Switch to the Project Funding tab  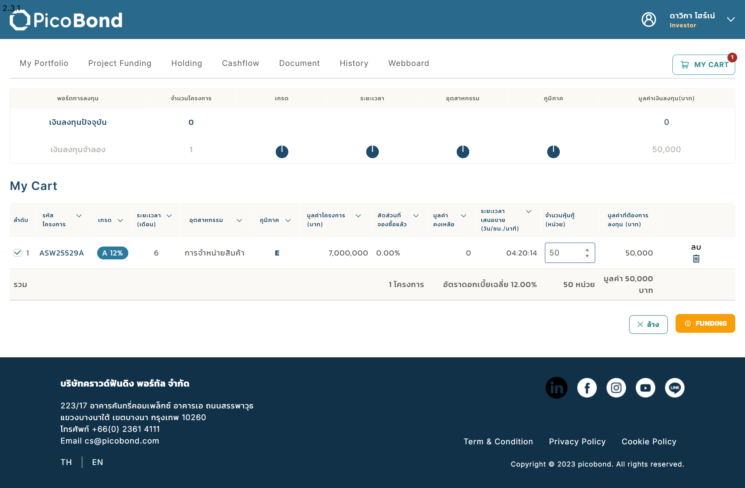pyautogui.click(x=120, y=63)
